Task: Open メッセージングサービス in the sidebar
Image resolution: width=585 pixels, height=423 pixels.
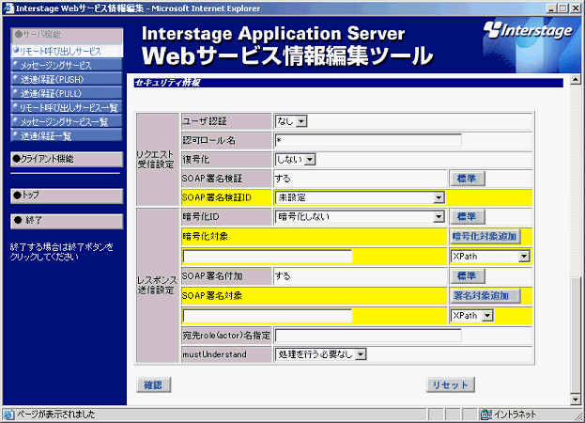Action: click(67, 66)
